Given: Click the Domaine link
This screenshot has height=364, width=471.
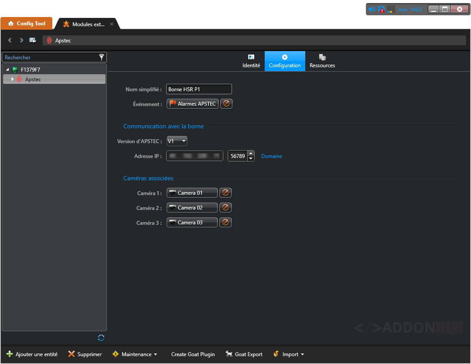Looking at the screenshot, I should (x=271, y=156).
